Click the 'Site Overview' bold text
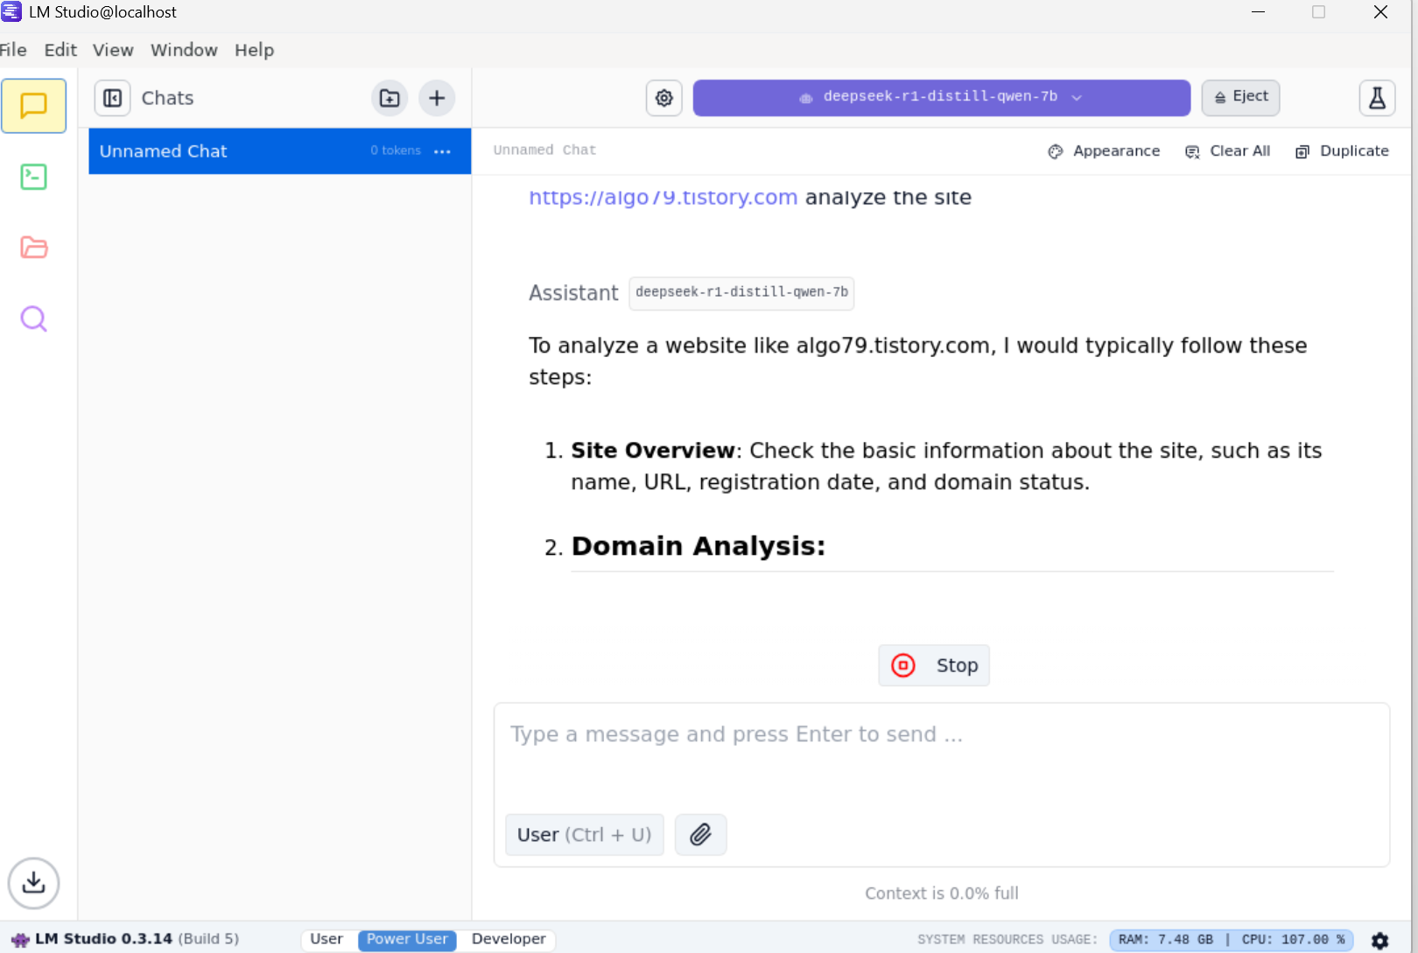The width and height of the screenshot is (1418, 953). [653, 451]
